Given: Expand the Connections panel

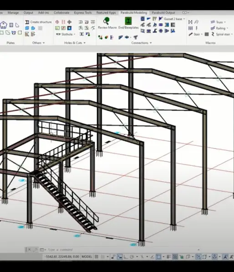Looking at the screenshot, I should tap(142, 43).
